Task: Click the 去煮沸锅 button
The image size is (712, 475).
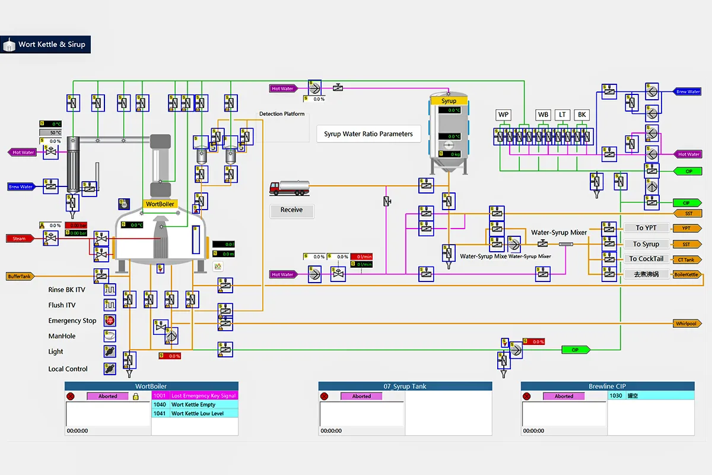Action: 646,274
